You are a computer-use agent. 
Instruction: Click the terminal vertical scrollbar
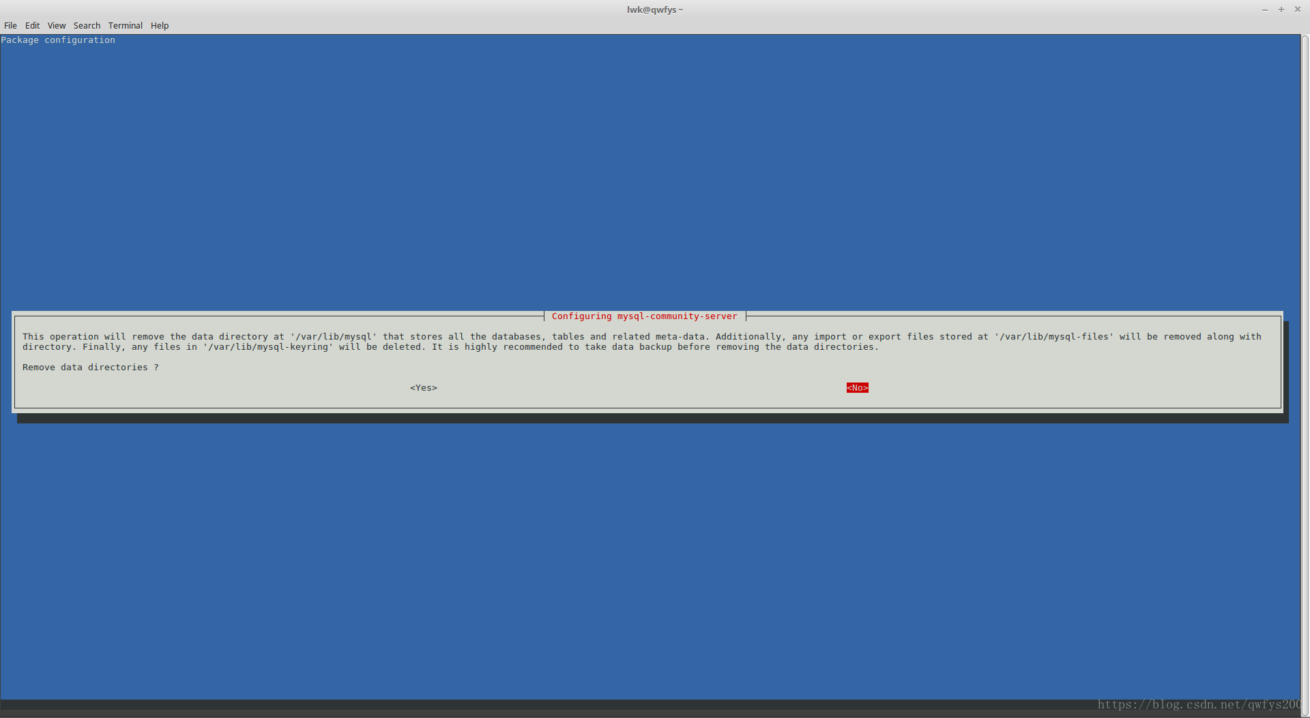[x=1305, y=375]
